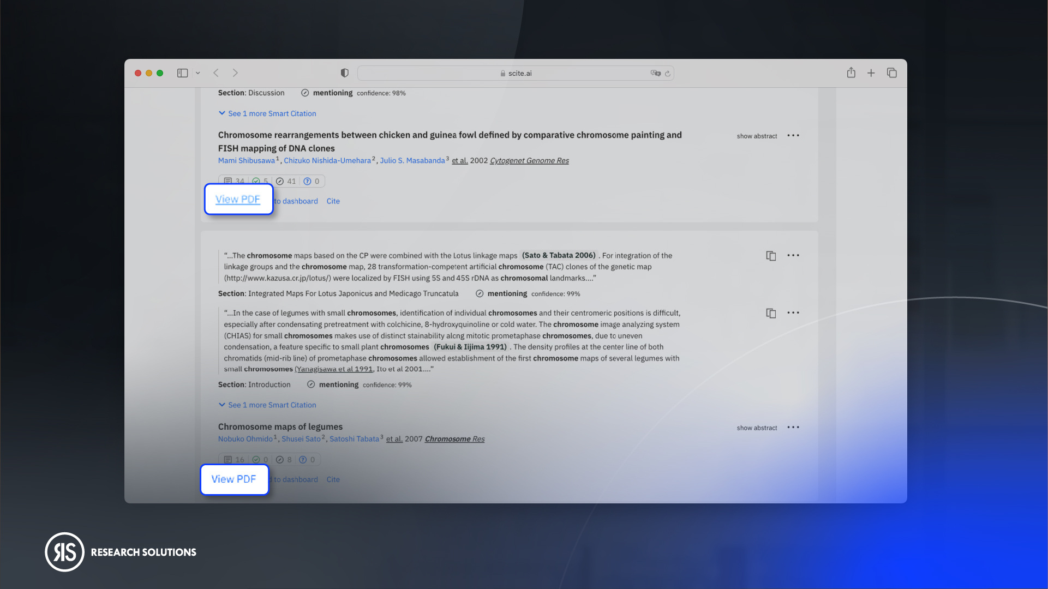Image resolution: width=1048 pixels, height=589 pixels.
Task: Expand See 1 more Smart Citation above Chromosome rearrangements
Action: point(267,113)
